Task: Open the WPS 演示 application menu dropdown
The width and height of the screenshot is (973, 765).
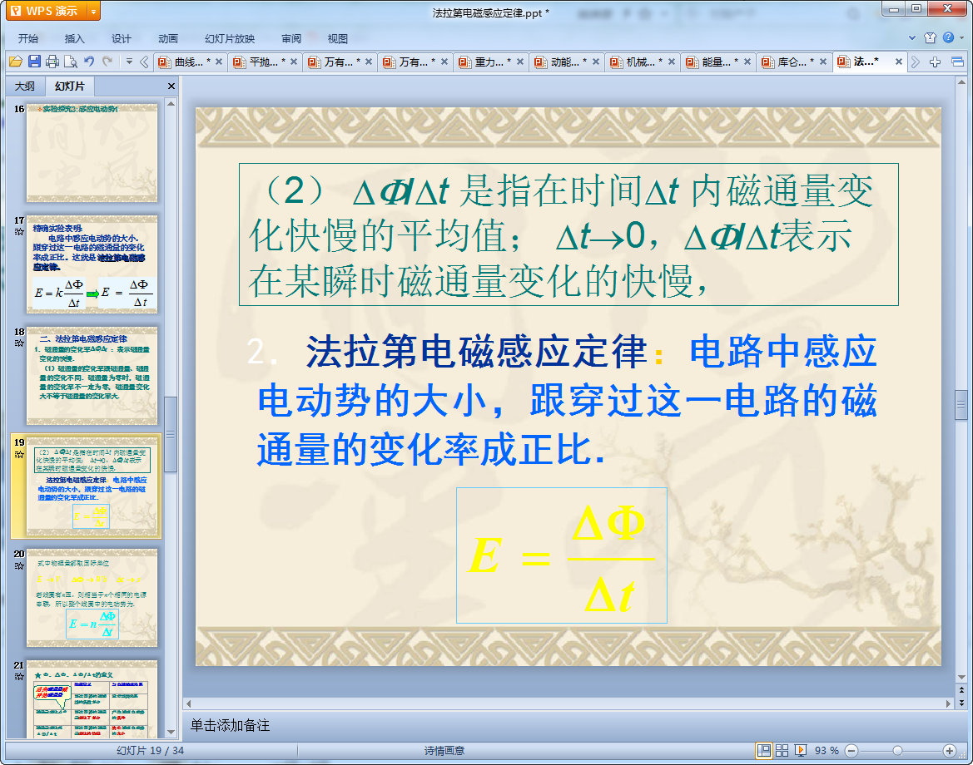Action: [x=92, y=11]
